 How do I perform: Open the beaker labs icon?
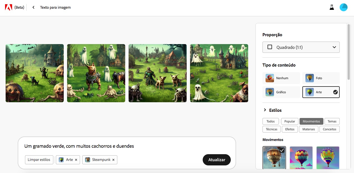(x=332, y=8)
